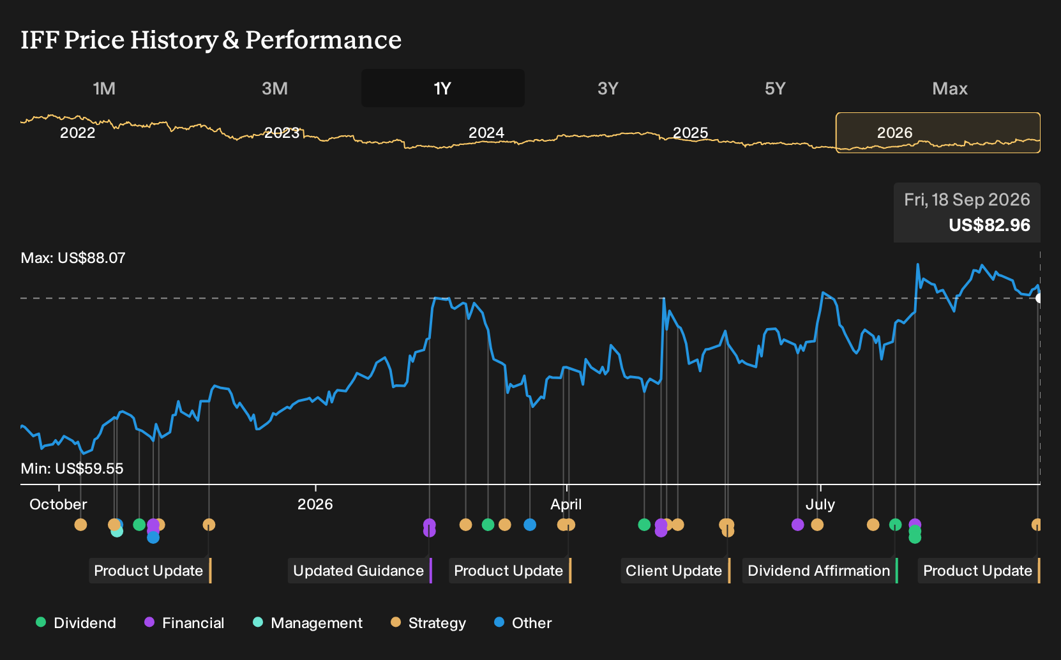Open the Client Update event label
Screen dimensions: 1061x660
[675, 571]
